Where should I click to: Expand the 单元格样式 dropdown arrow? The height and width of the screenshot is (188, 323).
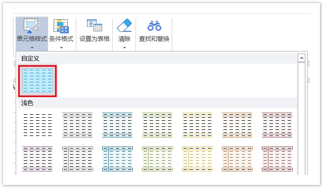(32, 48)
